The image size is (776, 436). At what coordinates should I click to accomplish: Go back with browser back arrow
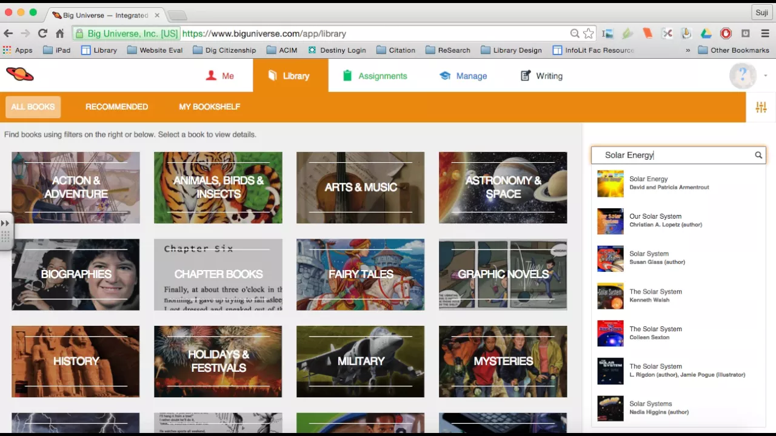pyautogui.click(x=8, y=34)
